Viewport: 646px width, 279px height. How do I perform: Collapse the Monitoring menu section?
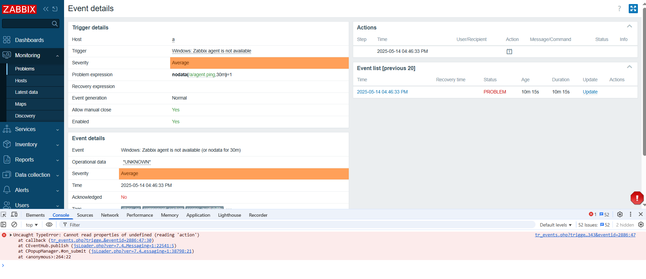(x=57, y=56)
